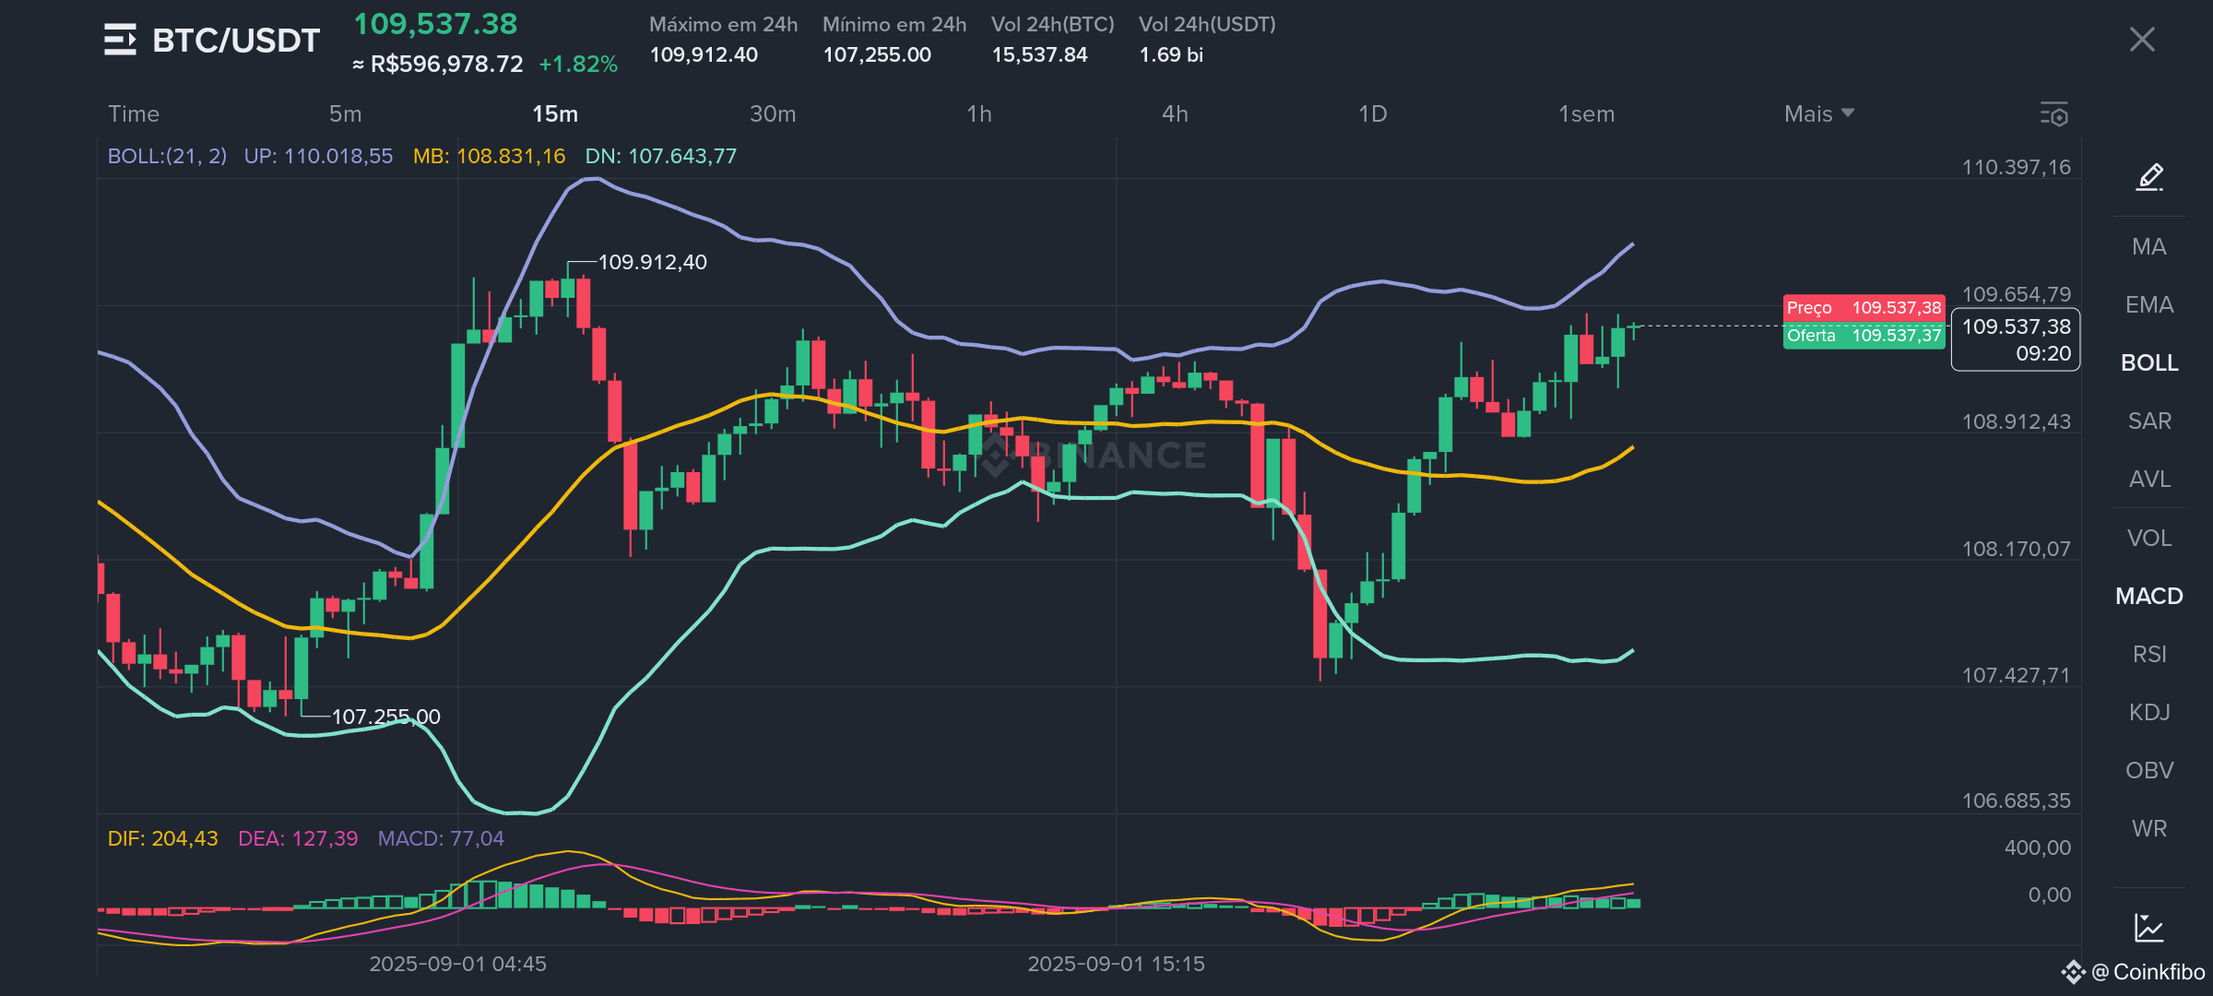Toggle the SAR indicator
The image size is (2213, 996).
click(x=2149, y=421)
